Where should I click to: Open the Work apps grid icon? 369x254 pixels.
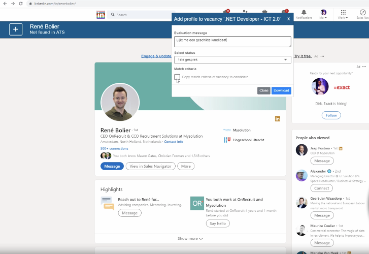343,14
